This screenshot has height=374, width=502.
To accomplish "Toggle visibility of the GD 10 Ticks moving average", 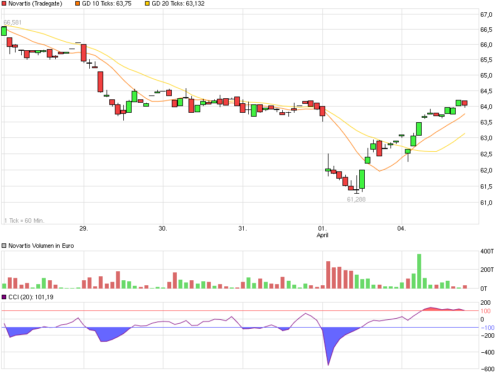I will click(x=76, y=4).
